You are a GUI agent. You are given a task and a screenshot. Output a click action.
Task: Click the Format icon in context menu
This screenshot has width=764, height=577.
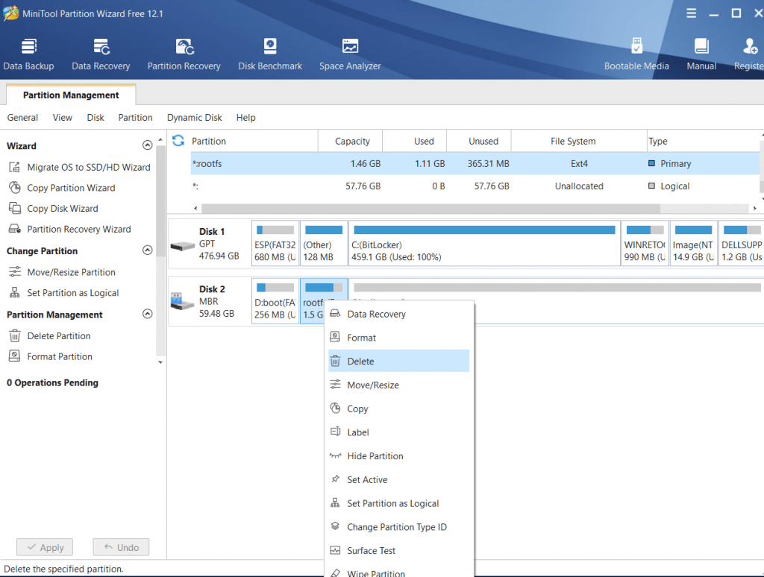coord(335,337)
